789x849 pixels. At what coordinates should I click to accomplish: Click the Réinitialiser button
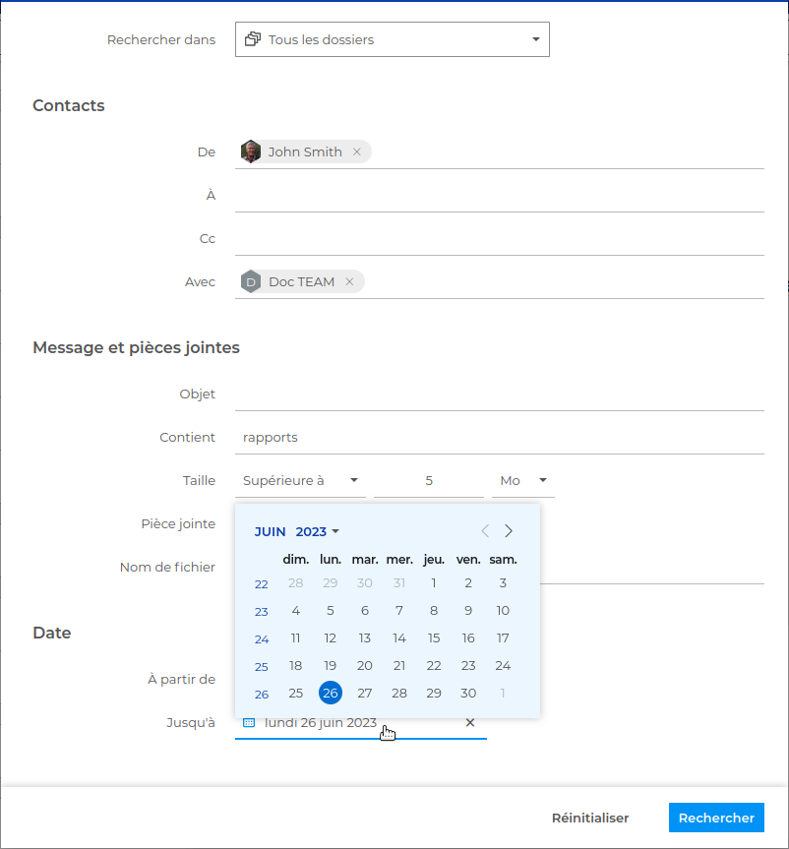point(590,818)
